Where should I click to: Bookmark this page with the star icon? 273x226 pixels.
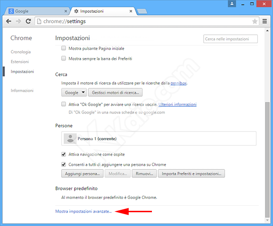click(254, 21)
